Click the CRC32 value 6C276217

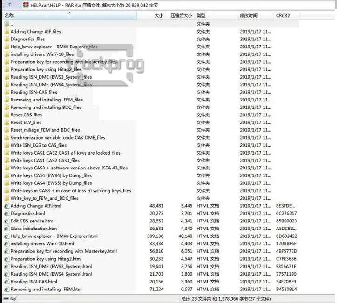tap(286, 213)
